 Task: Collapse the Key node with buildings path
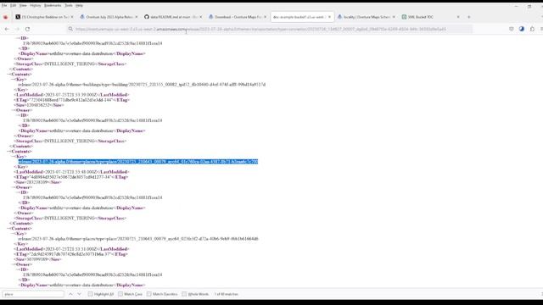click(x=13, y=80)
